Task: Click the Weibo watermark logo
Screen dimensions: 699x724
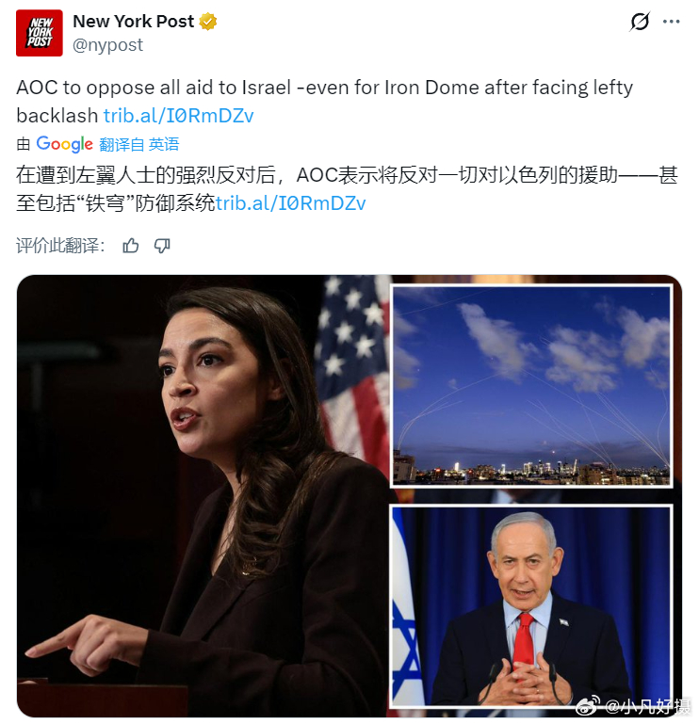Action: click(588, 704)
